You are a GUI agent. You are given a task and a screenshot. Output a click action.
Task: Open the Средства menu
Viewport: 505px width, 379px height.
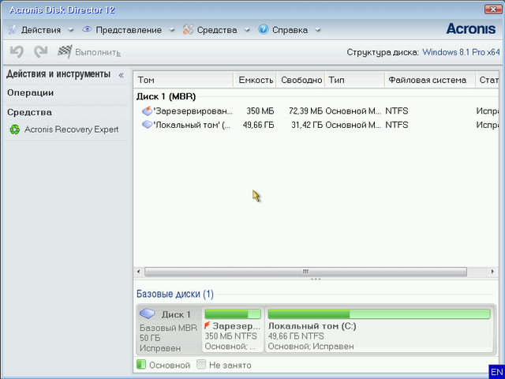(x=217, y=30)
